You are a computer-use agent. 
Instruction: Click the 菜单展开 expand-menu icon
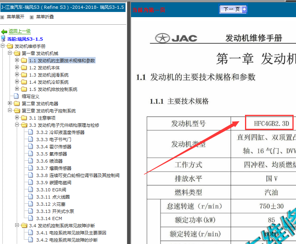pyautogui.click(x=2, y=17)
